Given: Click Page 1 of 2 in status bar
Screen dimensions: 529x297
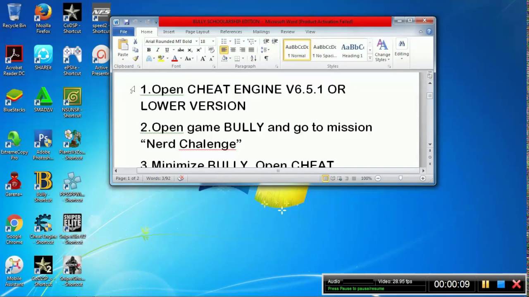Looking at the screenshot, I should [127, 178].
